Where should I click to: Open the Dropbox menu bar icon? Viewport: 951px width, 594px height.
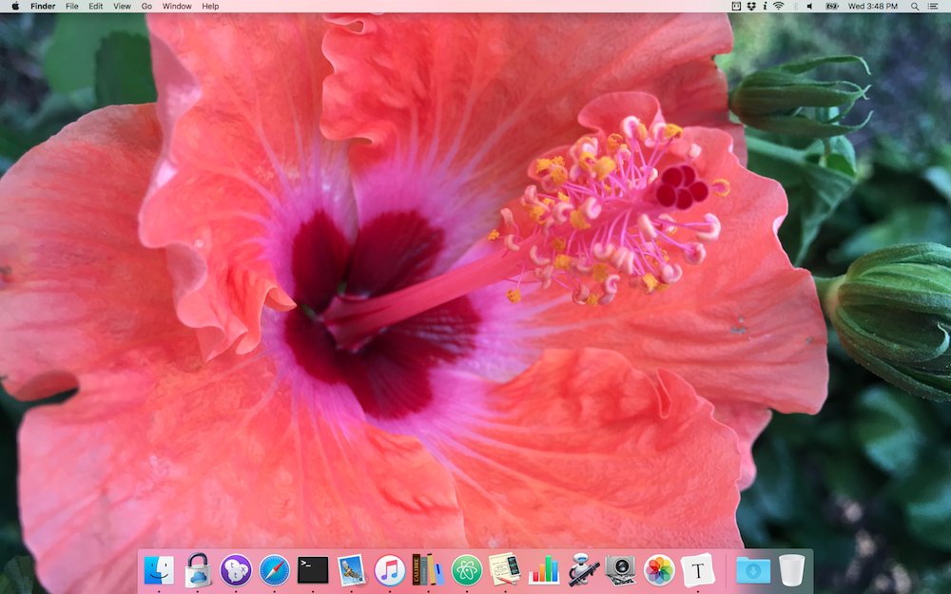tap(751, 6)
